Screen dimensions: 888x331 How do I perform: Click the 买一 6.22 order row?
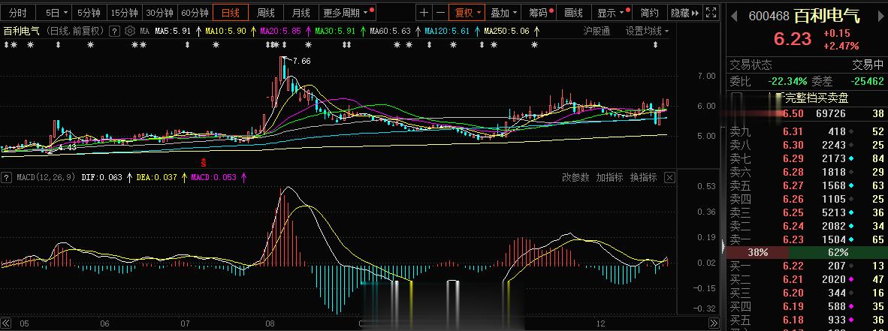coord(807,266)
